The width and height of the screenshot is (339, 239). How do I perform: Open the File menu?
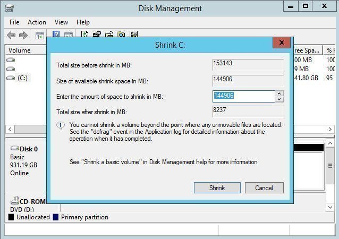[x=14, y=22]
